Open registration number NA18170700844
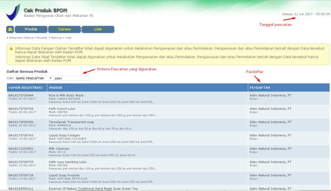This screenshot has width=331, height=191. (21, 95)
